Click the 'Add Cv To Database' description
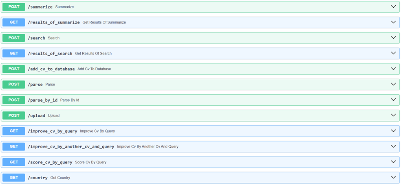The image size is (401, 185). pos(94,69)
